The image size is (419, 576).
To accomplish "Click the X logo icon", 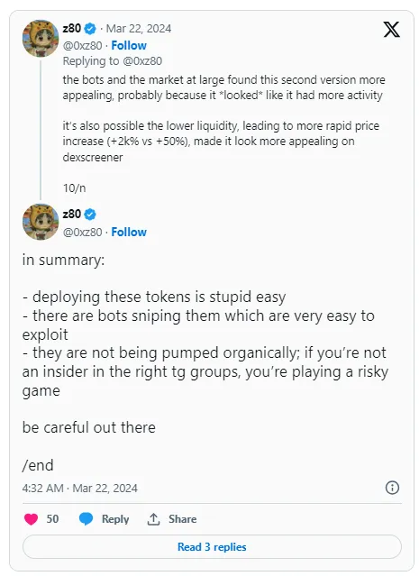I will [391, 30].
